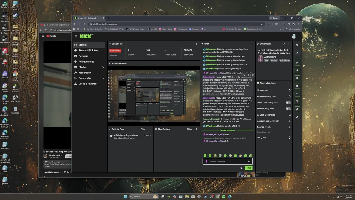Open the Chat panel three-dot menu
Viewport: 355px width, 200px height.
coord(252,44)
